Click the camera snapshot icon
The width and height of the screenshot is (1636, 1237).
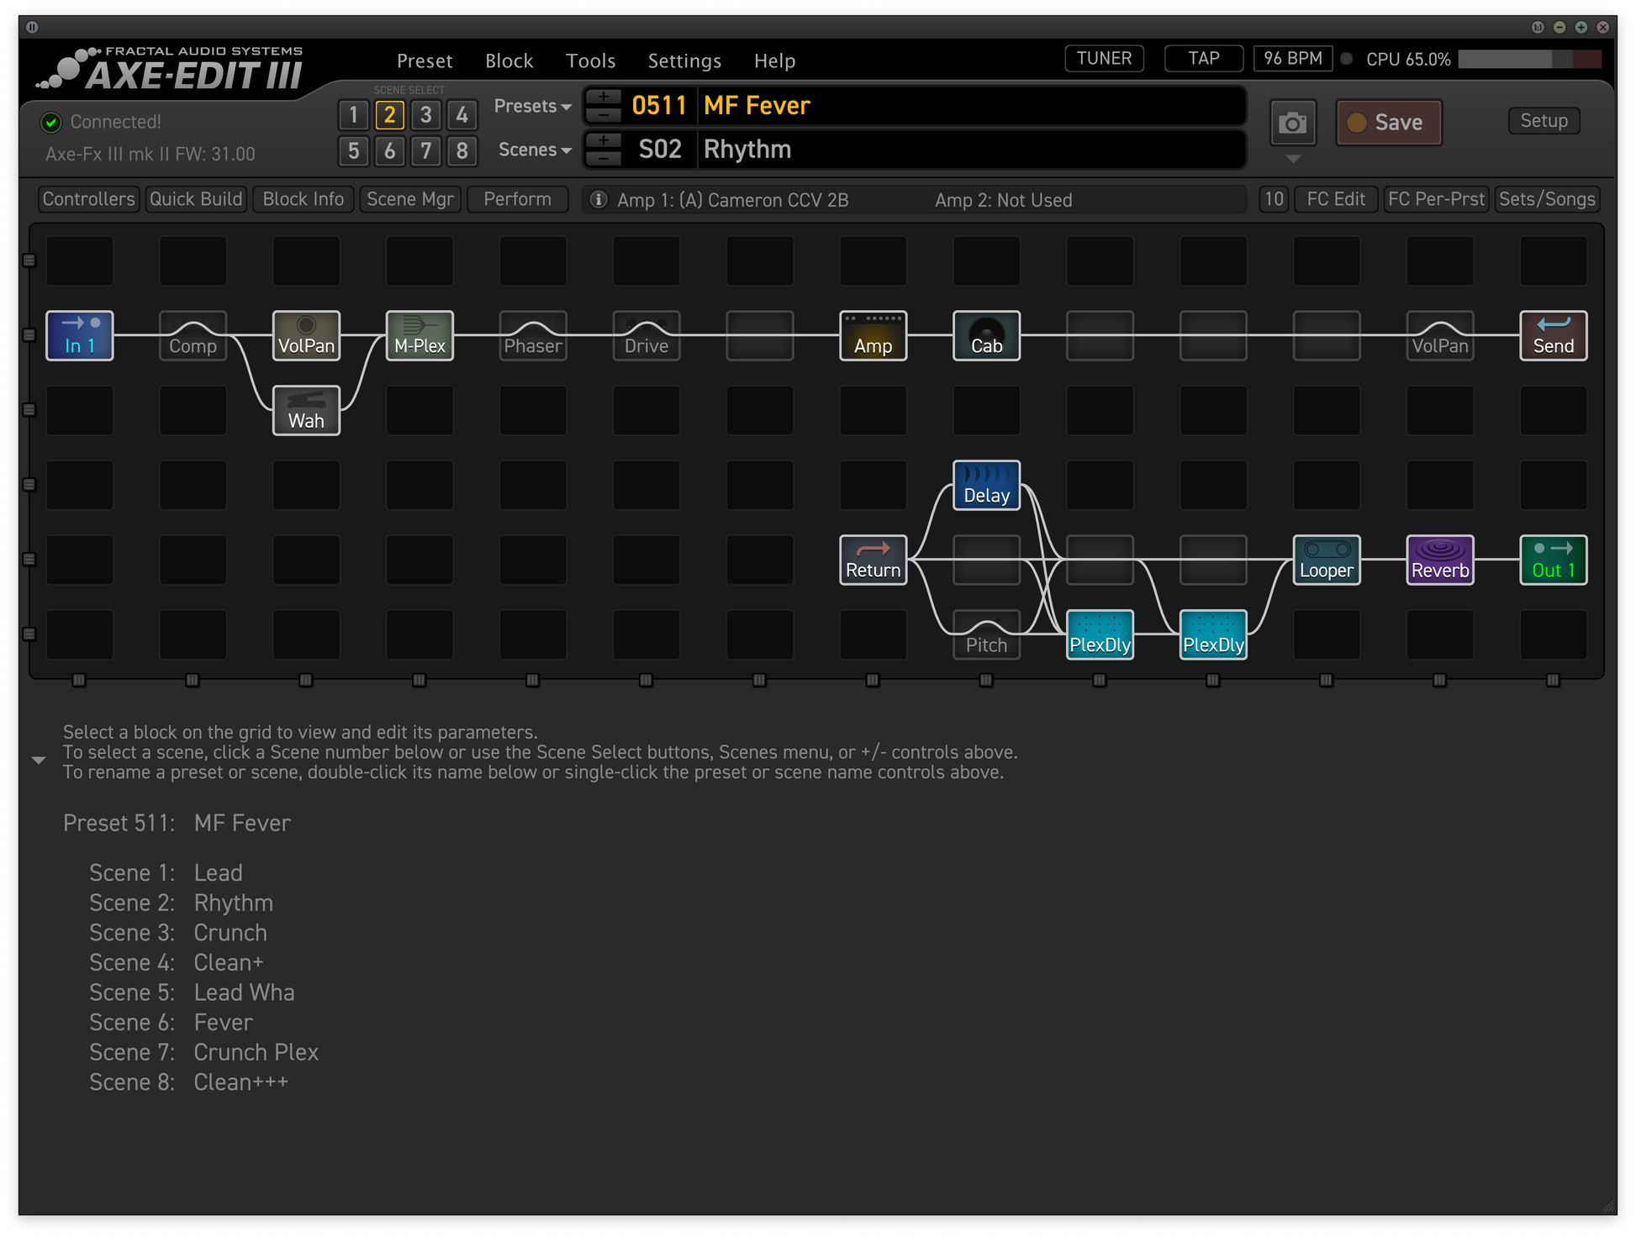1292,124
